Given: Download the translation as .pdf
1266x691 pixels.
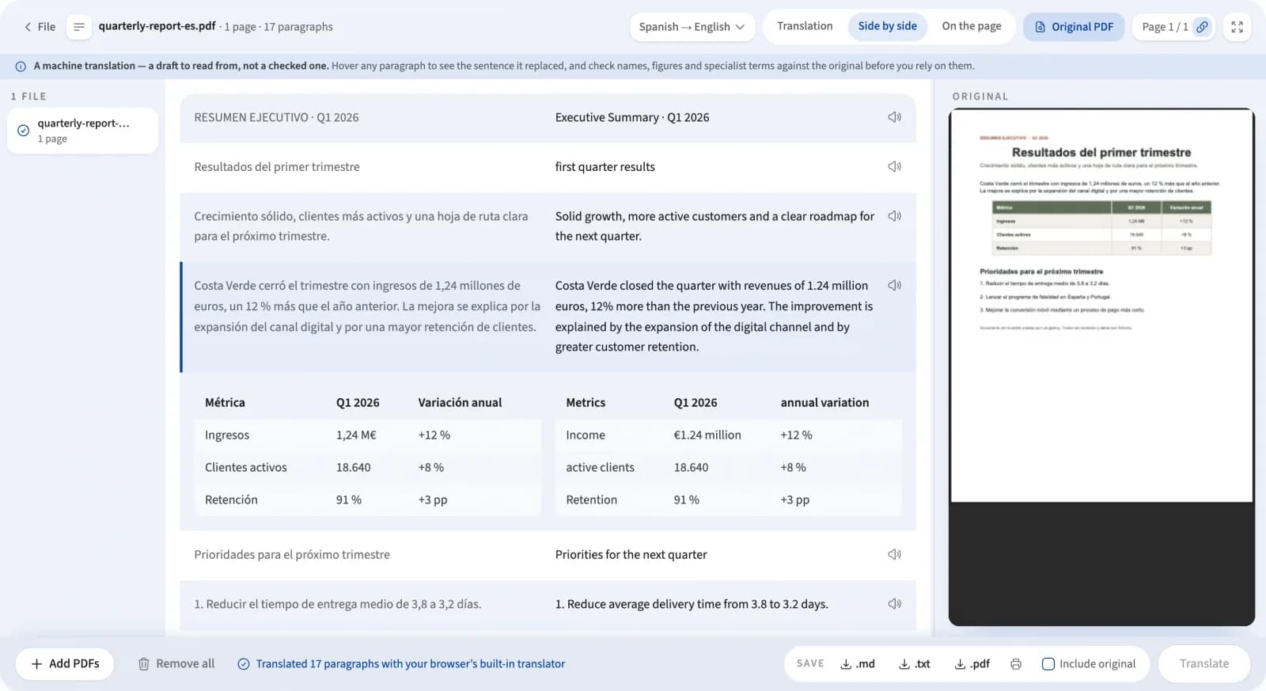Looking at the screenshot, I should [x=972, y=664].
